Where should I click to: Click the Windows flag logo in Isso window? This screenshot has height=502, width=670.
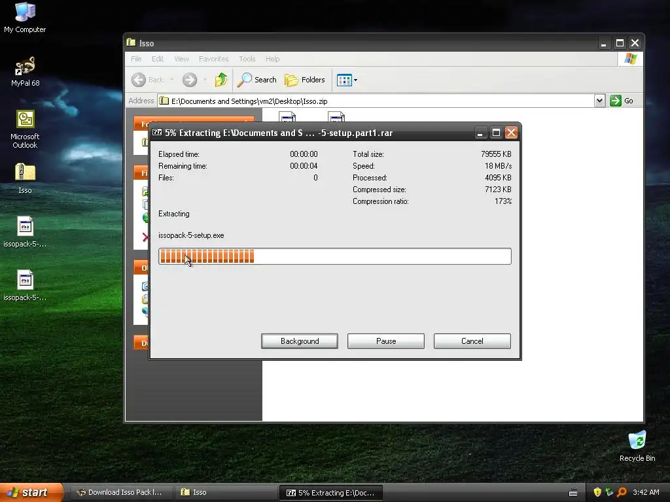[630, 59]
